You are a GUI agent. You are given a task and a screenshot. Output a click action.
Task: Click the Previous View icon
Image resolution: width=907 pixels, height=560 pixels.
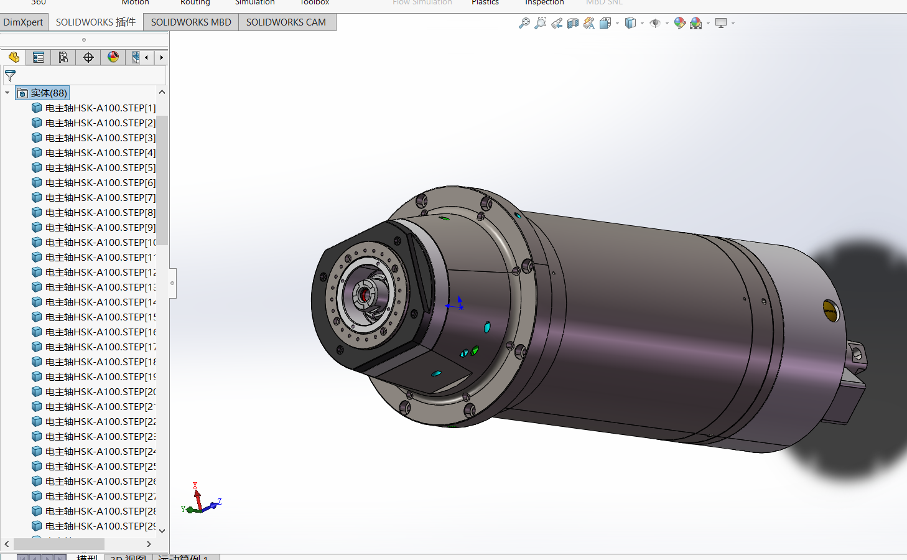[x=556, y=22]
